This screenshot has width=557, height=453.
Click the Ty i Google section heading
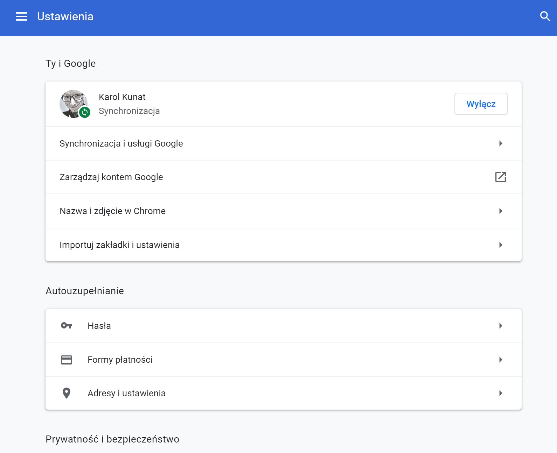click(71, 63)
